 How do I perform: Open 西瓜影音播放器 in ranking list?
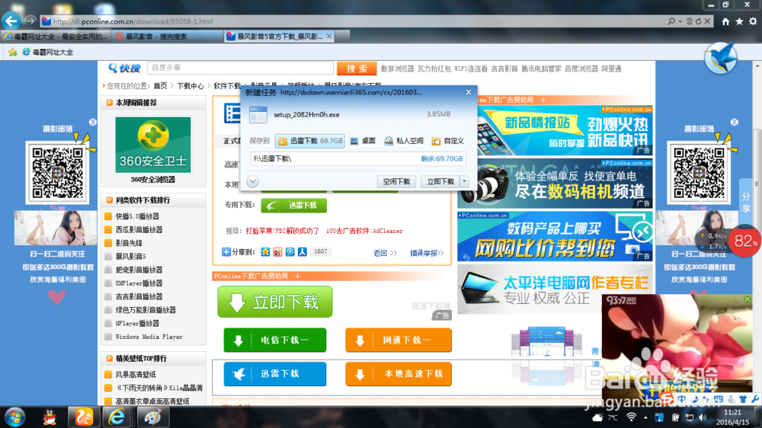[x=139, y=230]
